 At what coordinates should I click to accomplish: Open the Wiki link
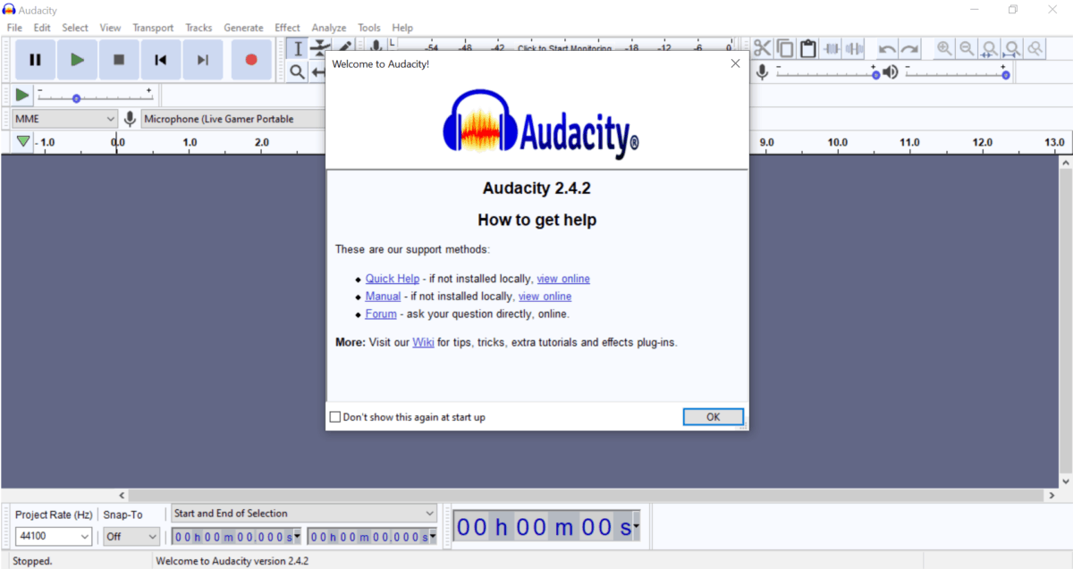(x=423, y=342)
